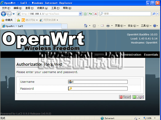This screenshot has width=161, height=120.
Task: Expand the address bar history dropdown
Action: pos(80,14)
